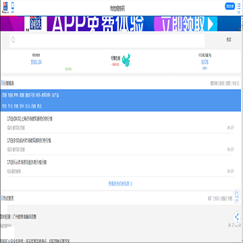
Task: Click the magnifier icon inside the search box
Action: pos(13,40)
